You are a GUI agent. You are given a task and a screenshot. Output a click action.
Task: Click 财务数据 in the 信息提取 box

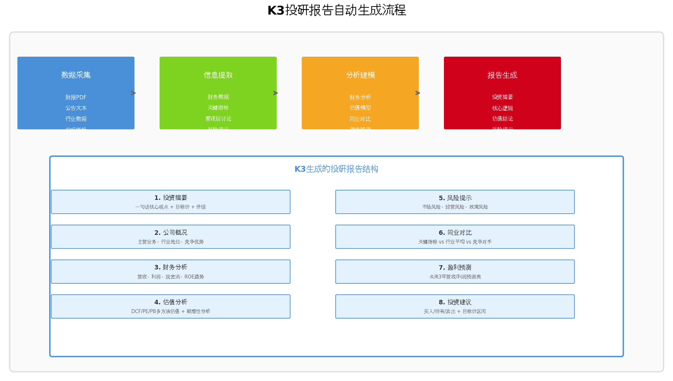(218, 97)
